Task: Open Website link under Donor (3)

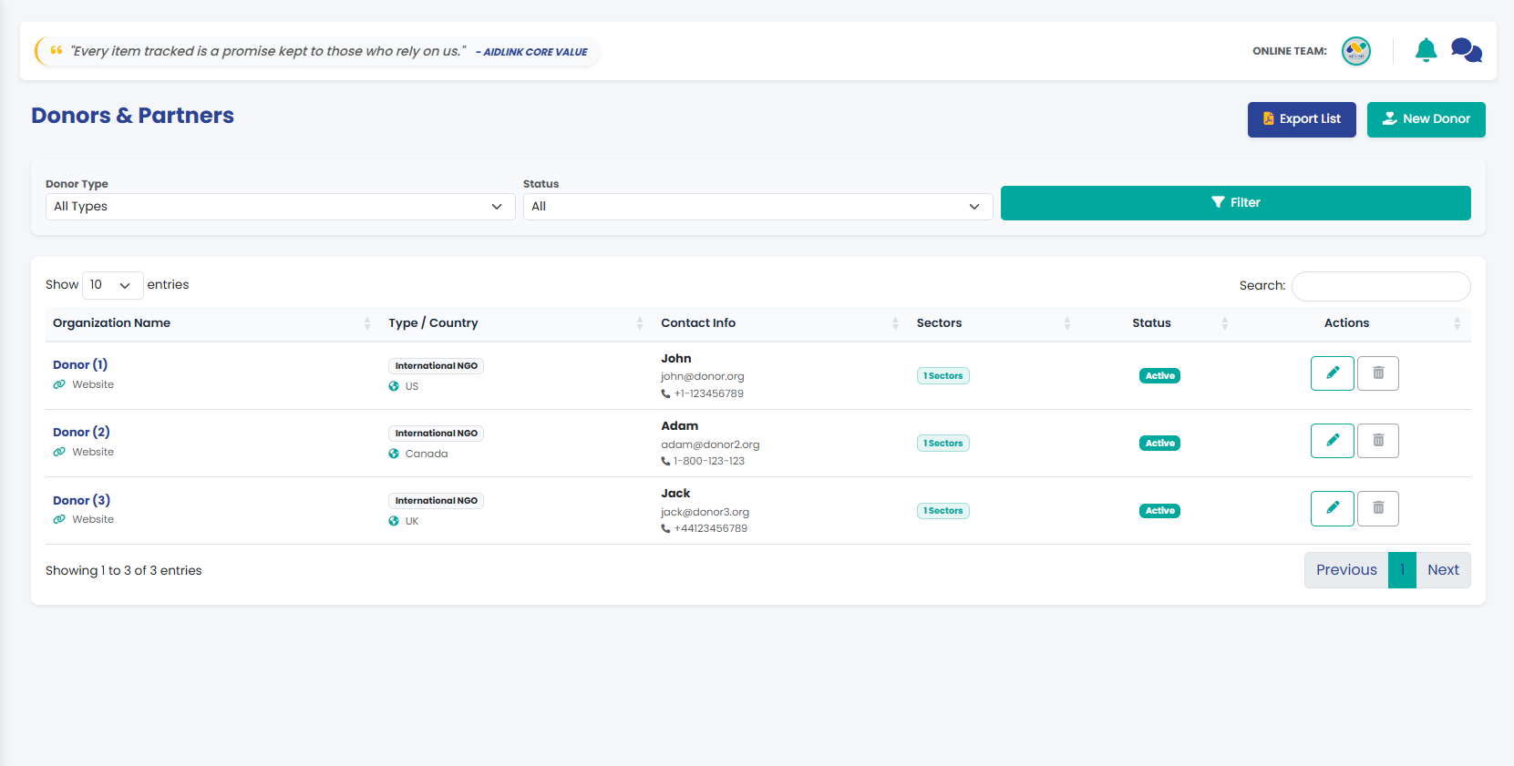Action: 93,519
